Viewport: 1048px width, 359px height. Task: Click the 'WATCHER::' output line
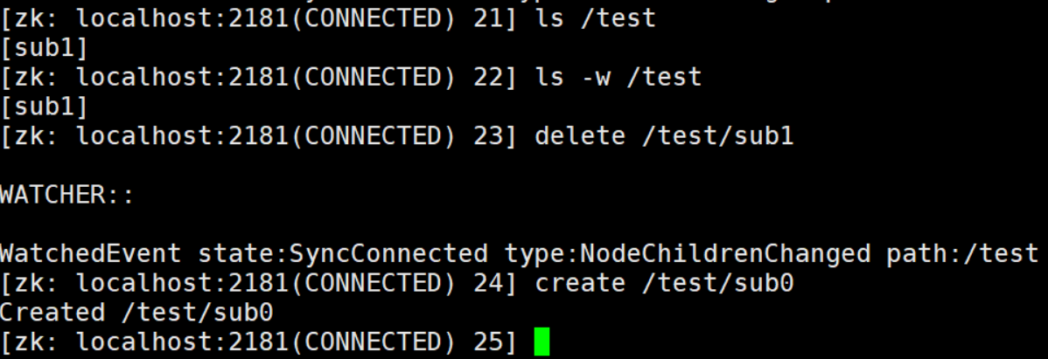pyautogui.click(x=67, y=195)
